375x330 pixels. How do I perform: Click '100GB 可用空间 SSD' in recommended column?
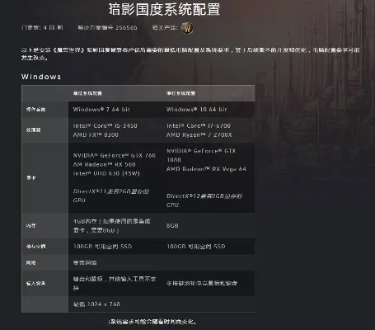[x=196, y=247]
